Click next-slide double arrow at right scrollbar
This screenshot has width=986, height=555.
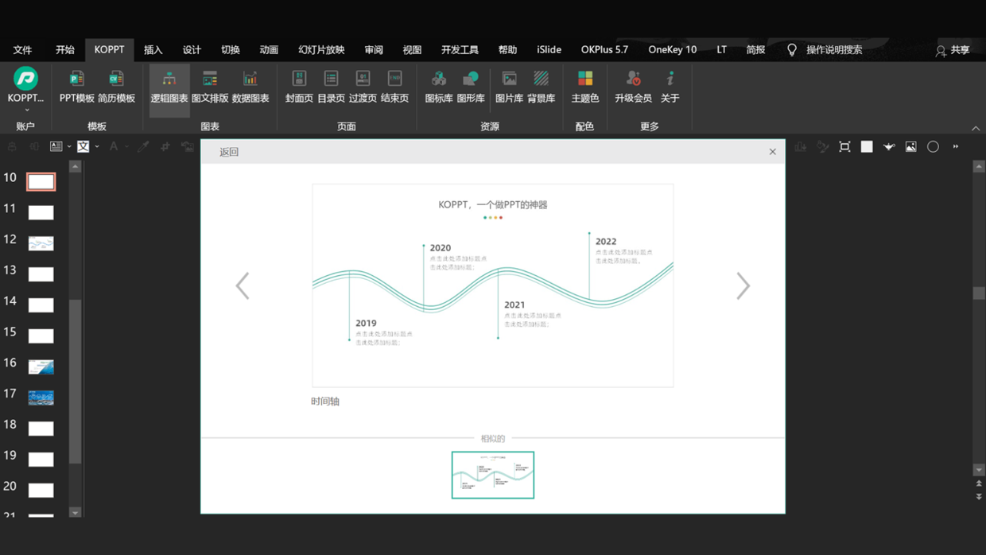click(979, 496)
